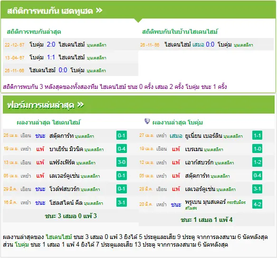
Task: Click the date 13-04-67
Action: point(14,57)
